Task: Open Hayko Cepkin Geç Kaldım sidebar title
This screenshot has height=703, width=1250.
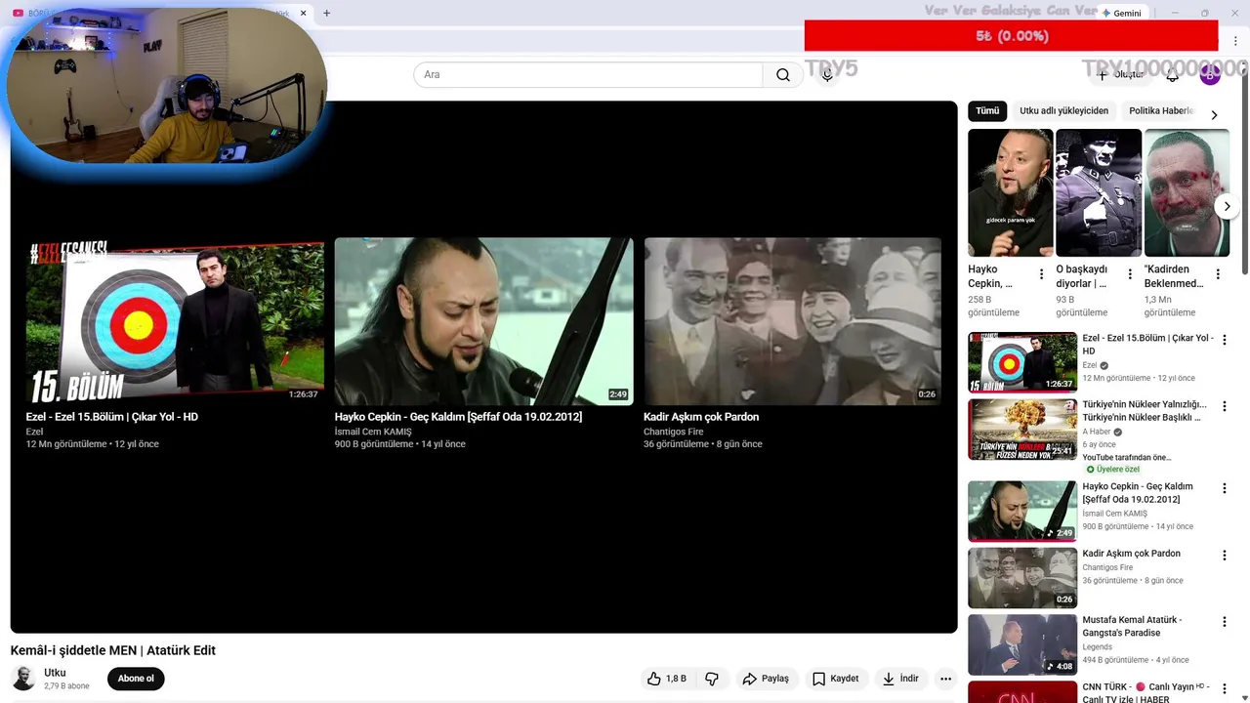Action: [1138, 493]
